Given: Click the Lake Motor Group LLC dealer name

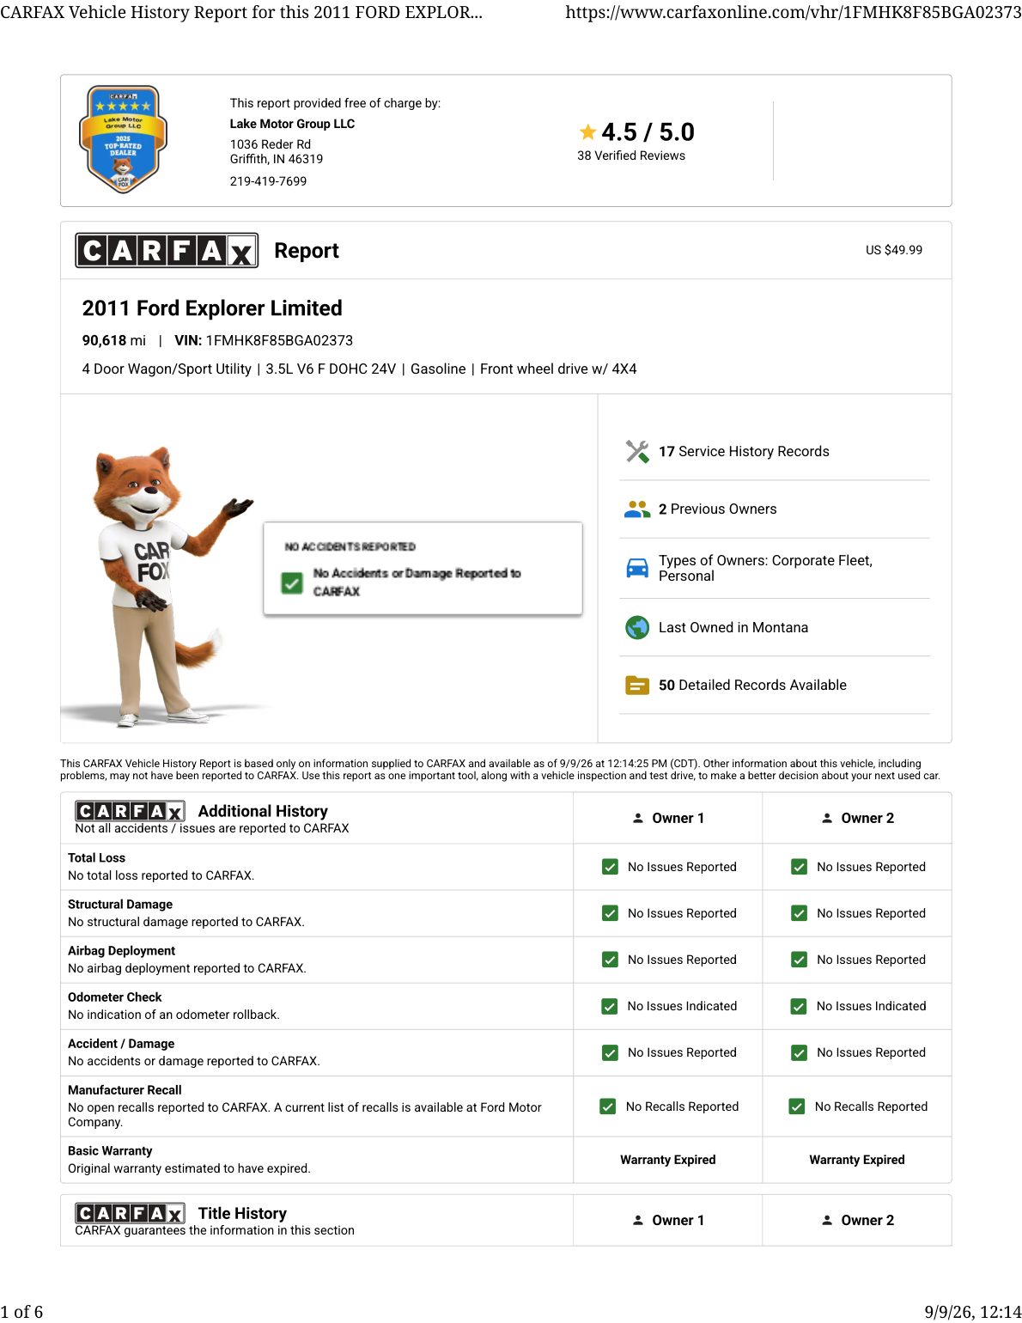Looking at the screenshot, I should (x=292, y=124).
